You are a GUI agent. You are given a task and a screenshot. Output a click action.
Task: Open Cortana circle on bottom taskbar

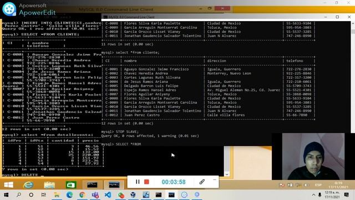click(31, 195)
